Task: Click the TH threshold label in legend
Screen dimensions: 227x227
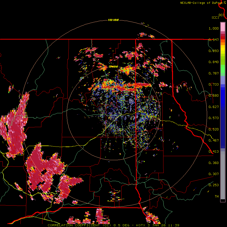Action: point(217,196)
